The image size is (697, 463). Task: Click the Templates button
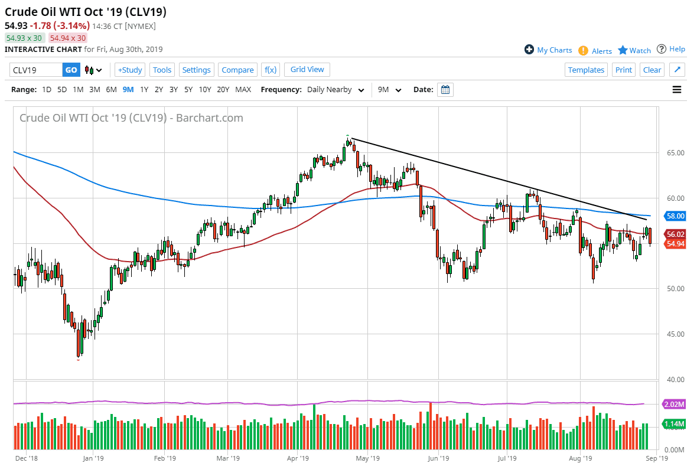coord(586,70)
